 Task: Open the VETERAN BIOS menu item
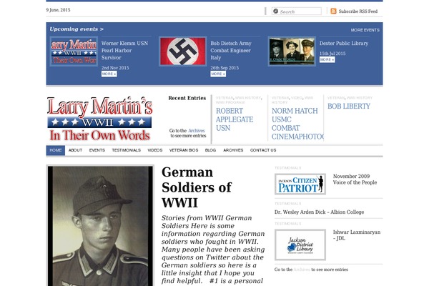(x=184, y=150)
